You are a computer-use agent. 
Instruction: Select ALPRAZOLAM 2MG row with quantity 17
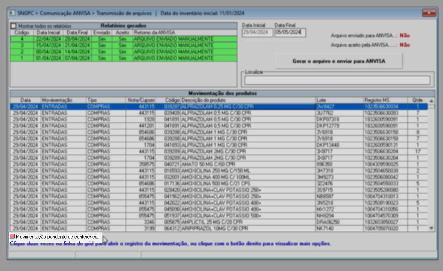(219, 152)
